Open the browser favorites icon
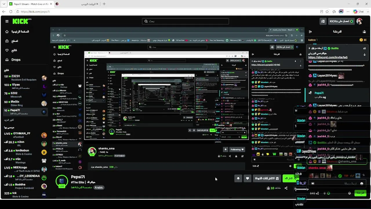Screen dimensions: 371x209 (334, 12)
